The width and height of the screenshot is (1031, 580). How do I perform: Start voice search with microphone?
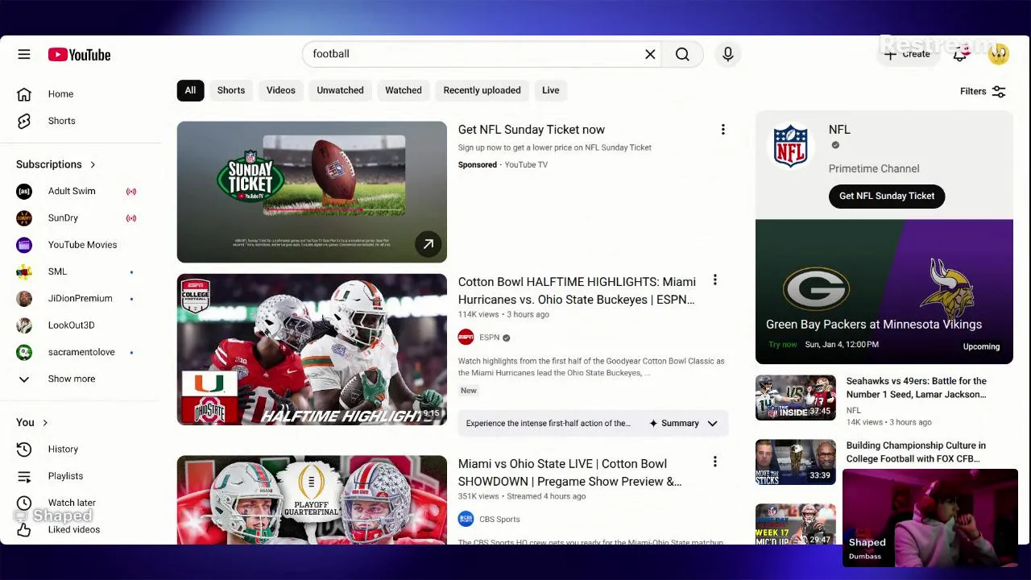pos(727,54)
